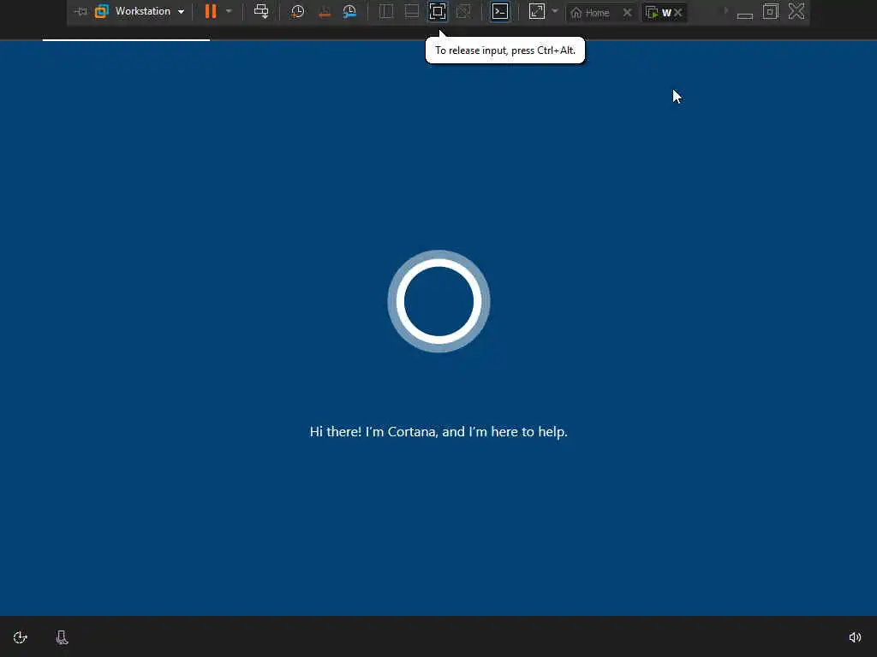This screenshot has height=657, width=877.
Task: Pause the virtual machine
Action: tap(211, 11)
